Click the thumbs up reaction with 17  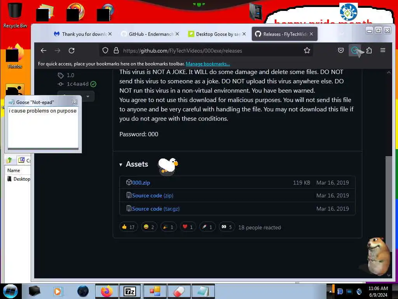[x=128, y=227]
